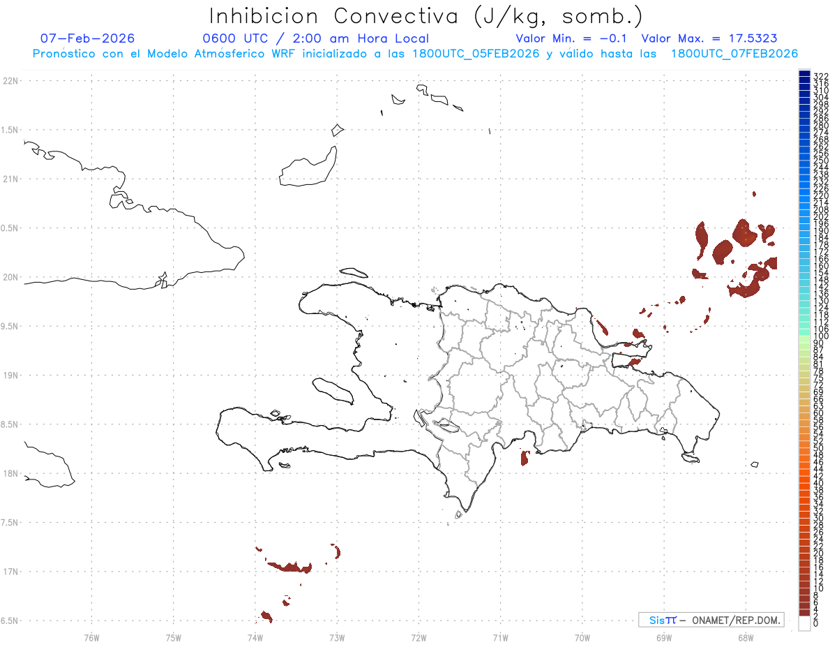Click the '0' colorbar value at bottom
Image resolution: width=837 pixels, height=647 pixels.
(x=815, y=623)
